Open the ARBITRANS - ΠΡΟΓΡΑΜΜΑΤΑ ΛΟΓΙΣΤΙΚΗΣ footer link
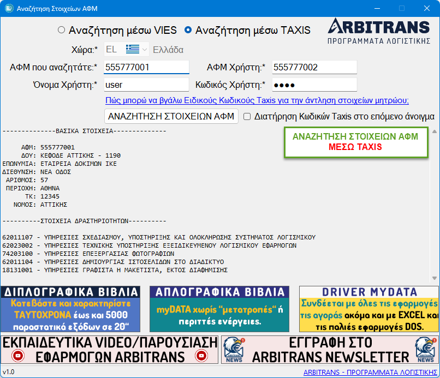 coord(370,372)
